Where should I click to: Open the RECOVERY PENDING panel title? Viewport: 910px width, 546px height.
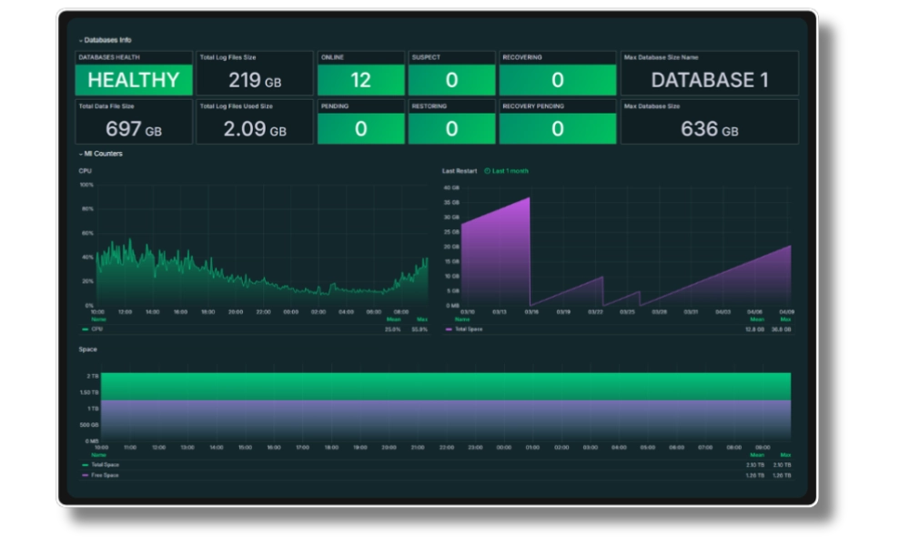[x=532, y=106]
